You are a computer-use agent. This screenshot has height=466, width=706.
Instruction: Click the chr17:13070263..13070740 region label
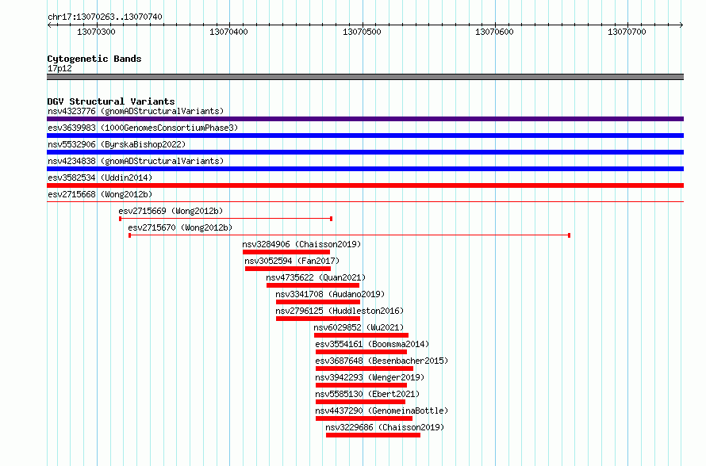pyautogui.click(x=105, y=17)
